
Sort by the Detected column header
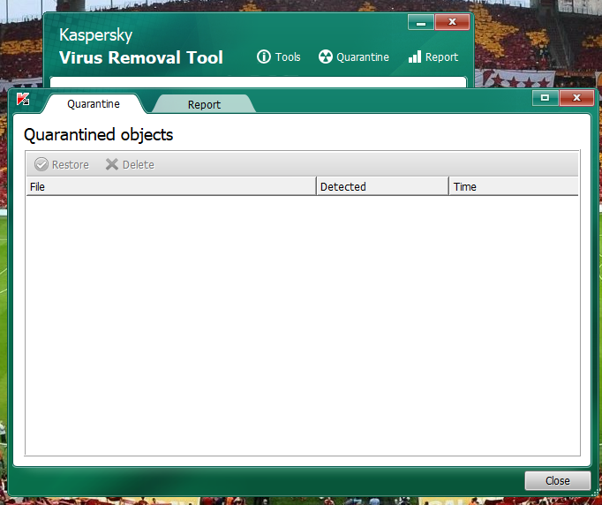click(383, 186)
